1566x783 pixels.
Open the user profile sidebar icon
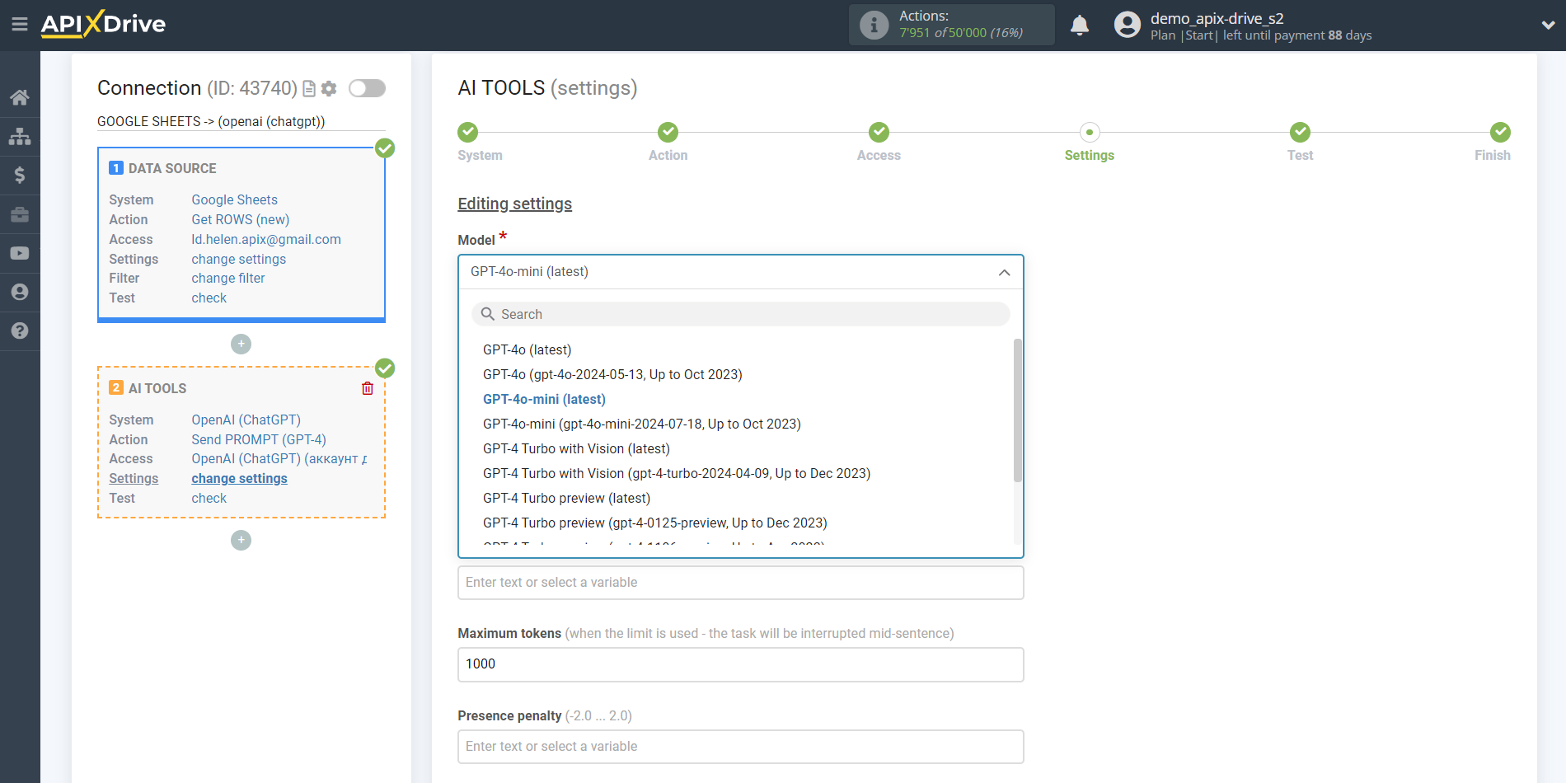[x=20, y=292]
